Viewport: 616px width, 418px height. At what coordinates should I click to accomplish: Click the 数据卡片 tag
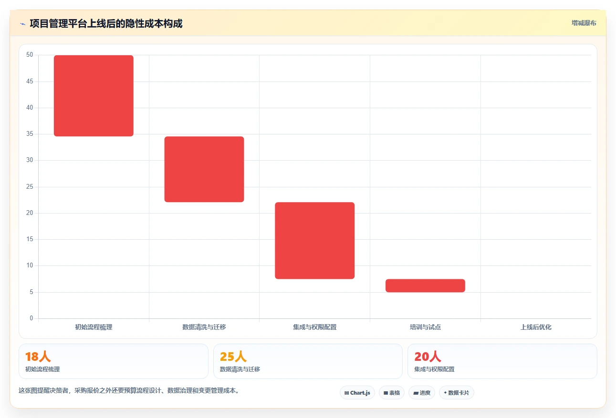point(457,393)
